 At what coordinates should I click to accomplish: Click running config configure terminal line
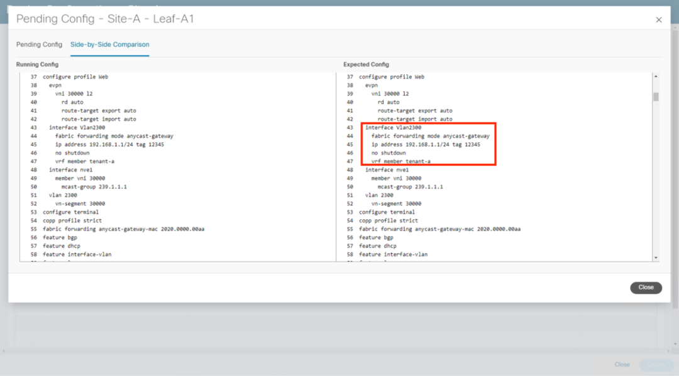click(70, 212)
